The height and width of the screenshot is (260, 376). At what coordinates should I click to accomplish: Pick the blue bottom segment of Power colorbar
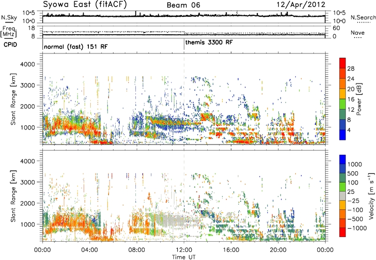coord(343,135)
